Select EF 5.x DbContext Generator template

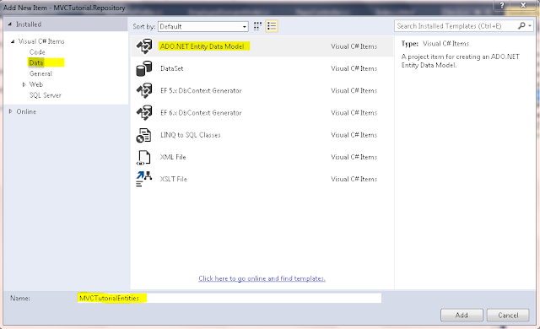click(201, 90)
